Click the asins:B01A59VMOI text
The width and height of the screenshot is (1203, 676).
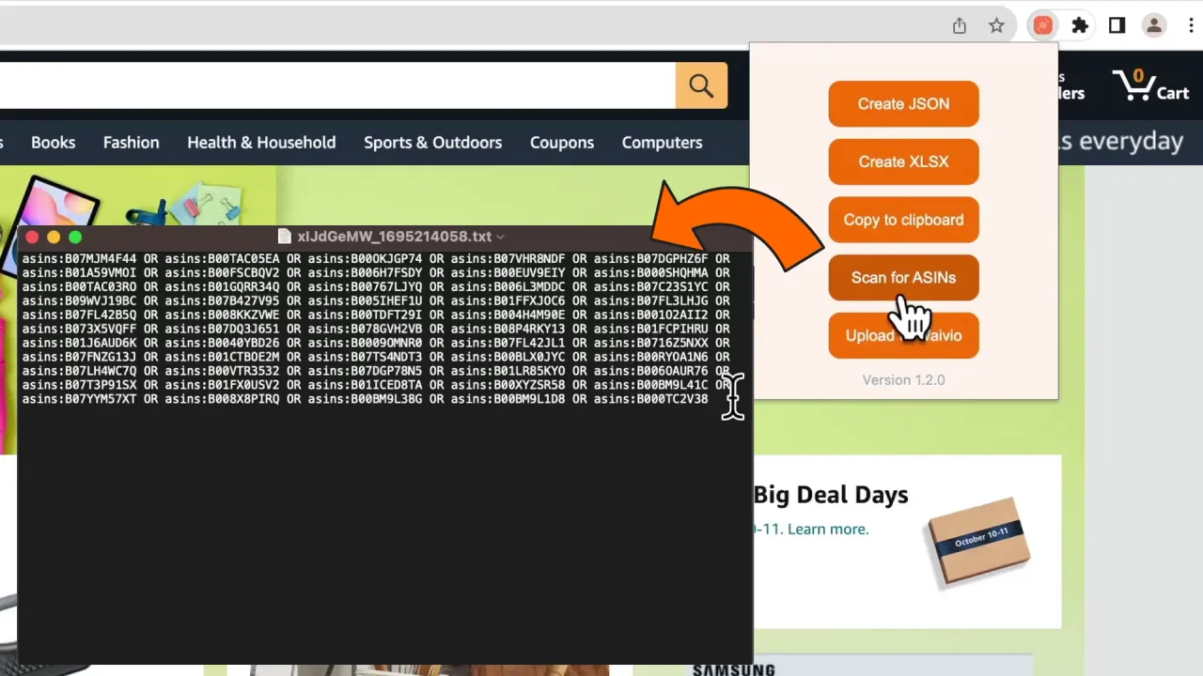click(79, 273)
